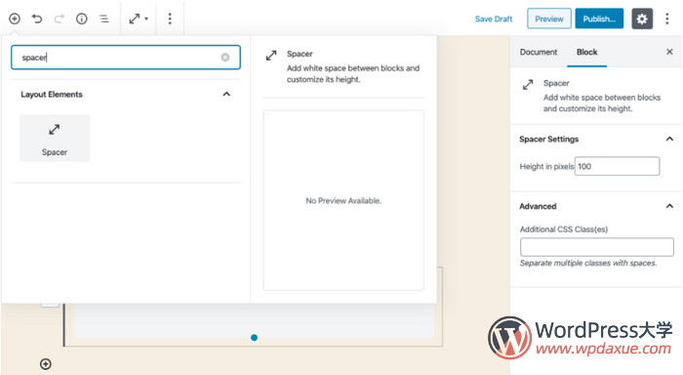Click the Additional CSS Class(es) input field
Image resolution: width=683 pixels, height=375 pixels.
tap(597, 247)
